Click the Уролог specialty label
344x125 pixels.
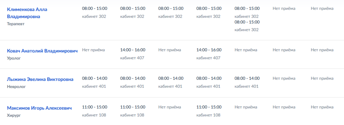pyautogui.click(x=14, y=58)
